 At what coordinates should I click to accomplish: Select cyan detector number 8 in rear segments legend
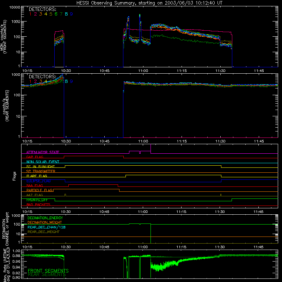(66, 81)
